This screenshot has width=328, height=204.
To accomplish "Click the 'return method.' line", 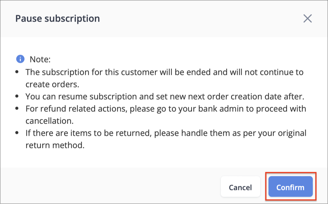I will 55,145.
